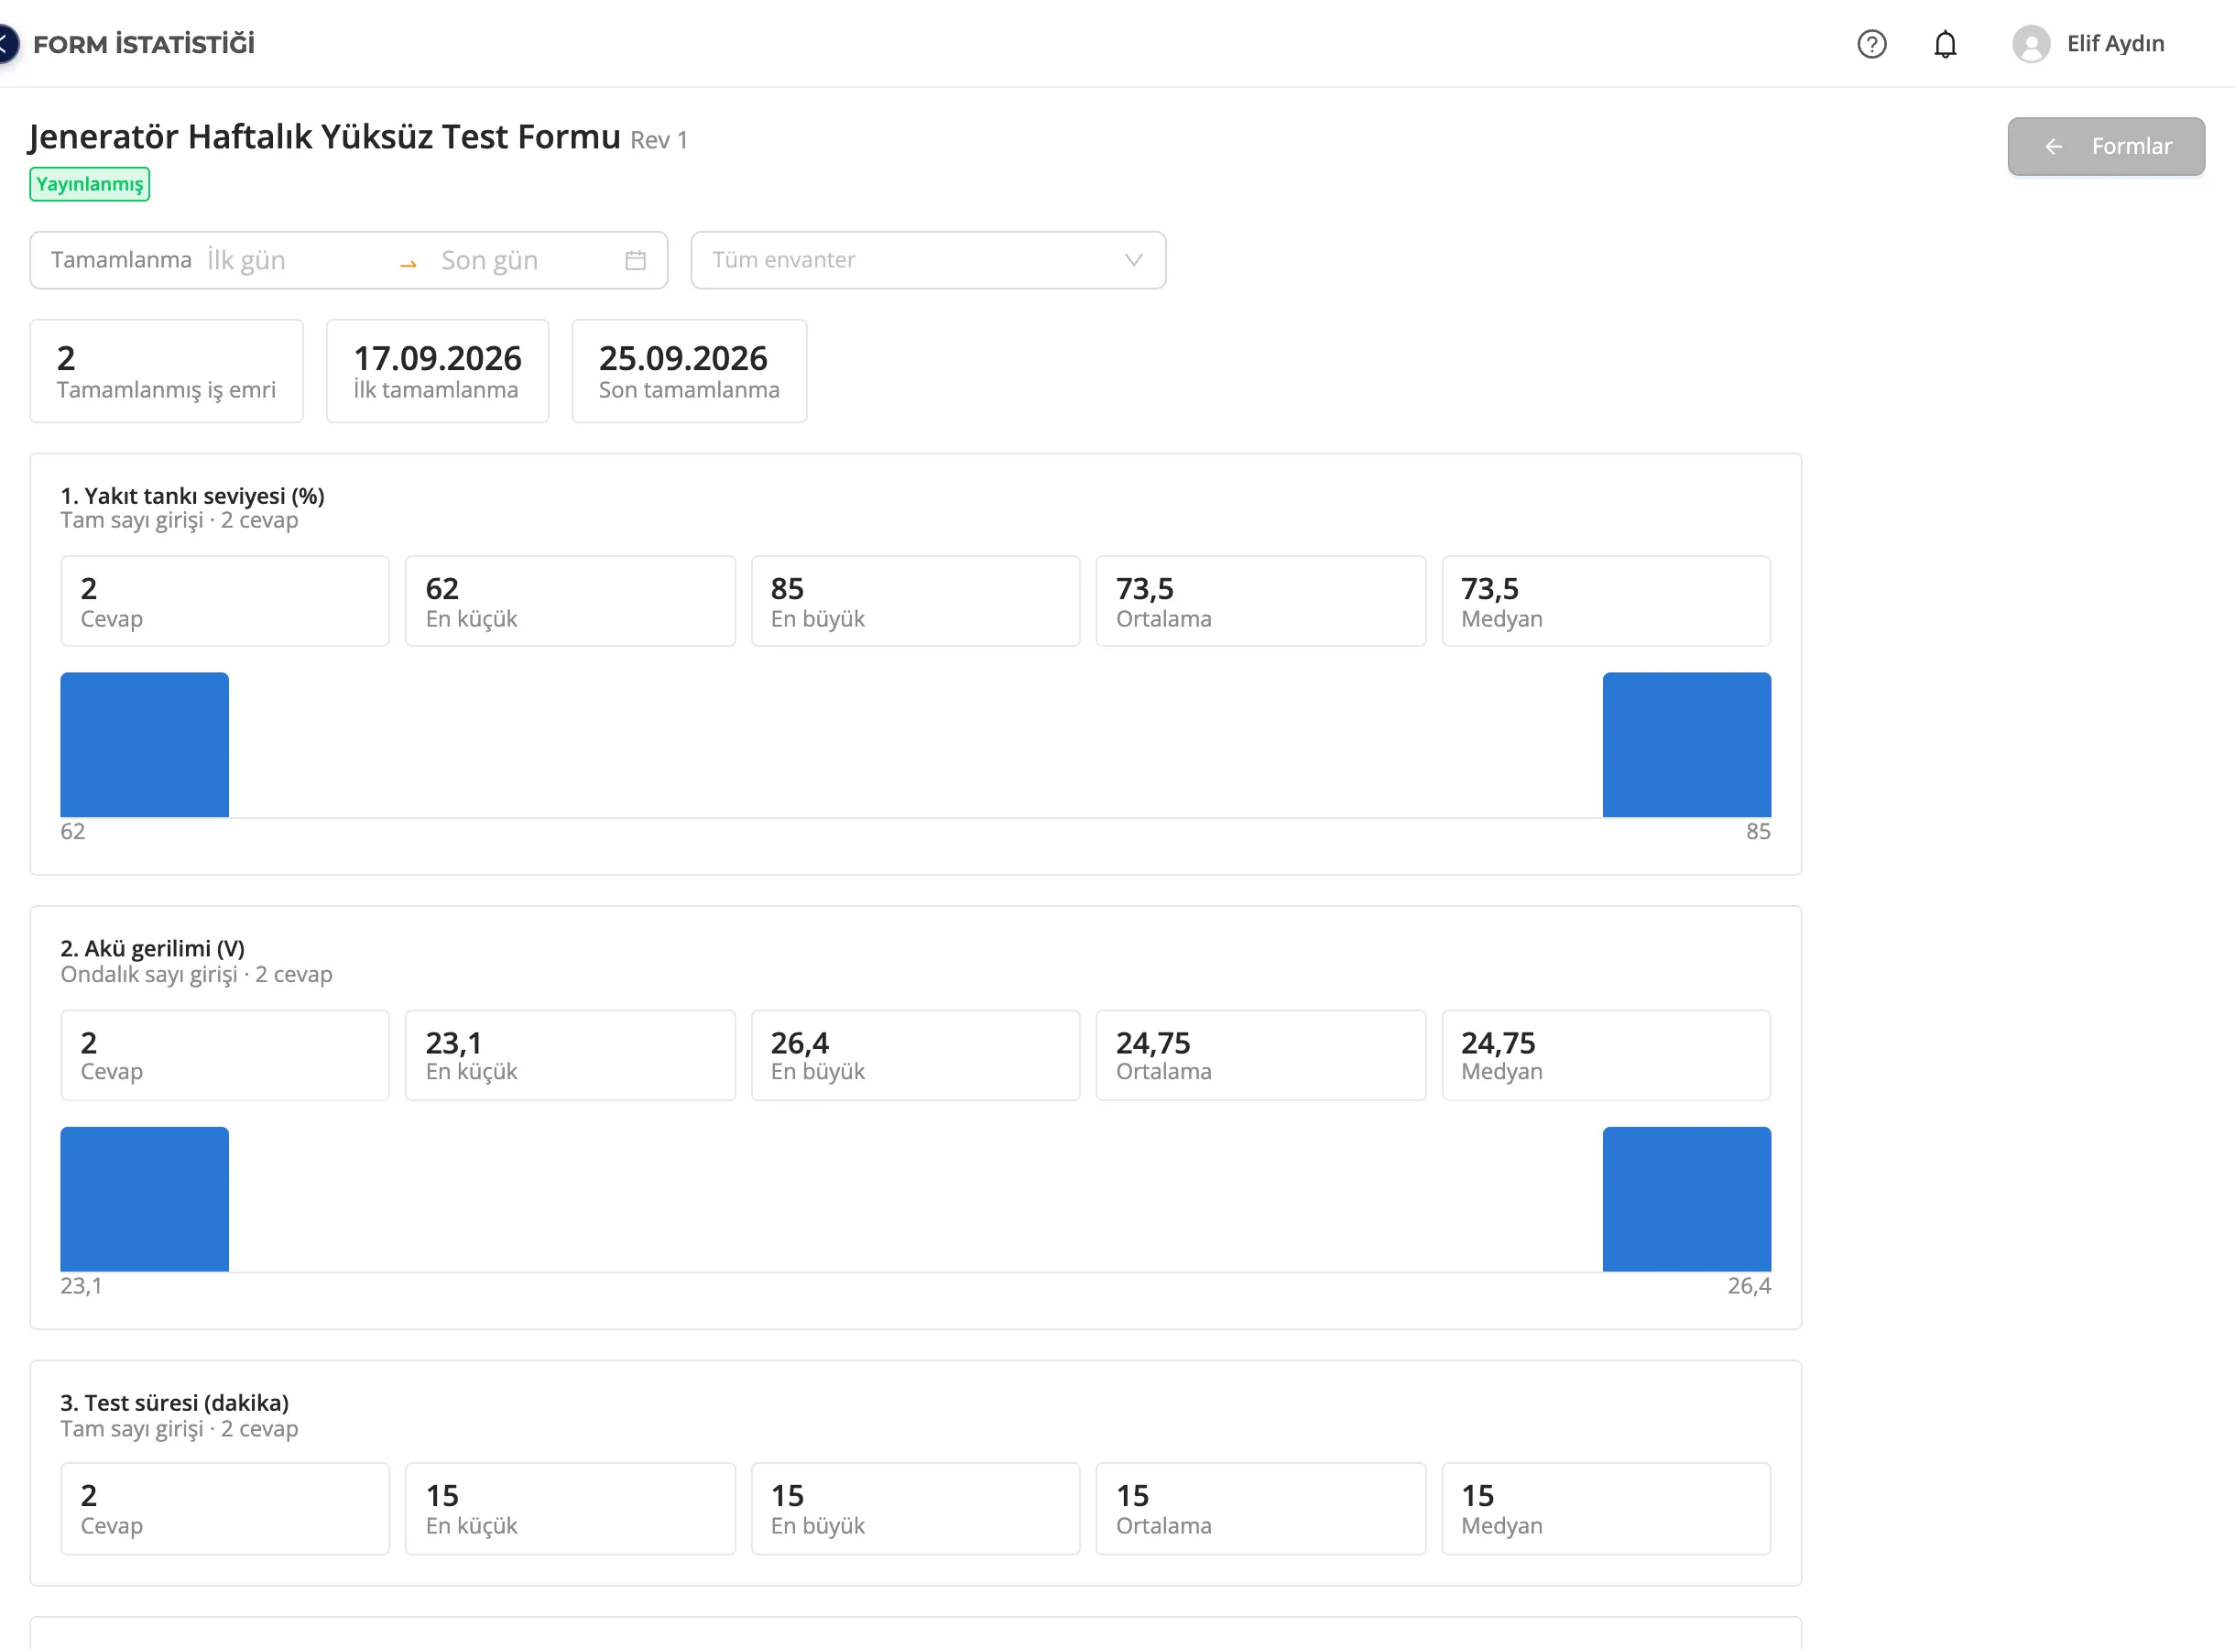Click Test süresi 15 En küçük card
The width and height of the screenshot is (2235, 1649).
click(x=570, y=1508)
